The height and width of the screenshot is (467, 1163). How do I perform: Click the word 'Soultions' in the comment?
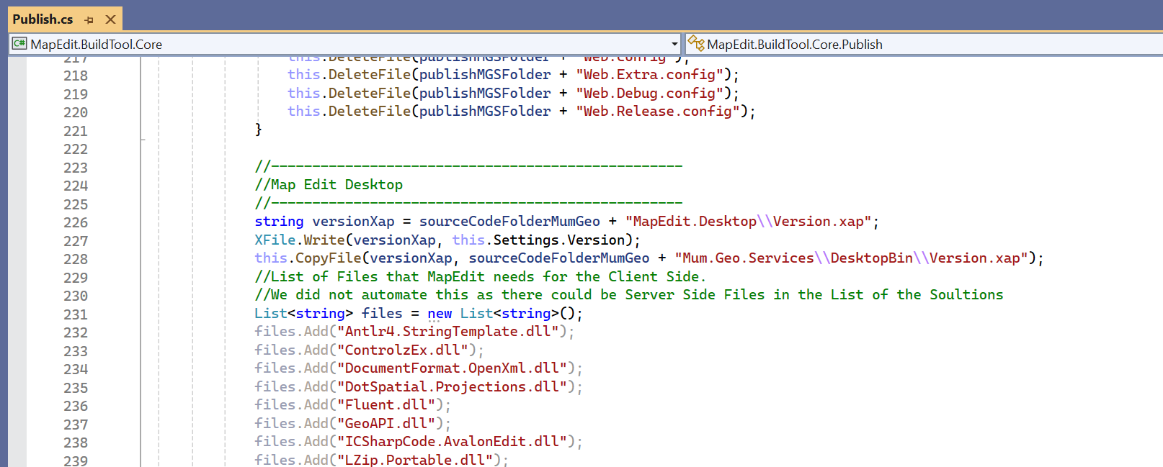[966, 295]
